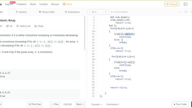
Task: Open the playground terminal icon
Action: (x=186, y=4)
